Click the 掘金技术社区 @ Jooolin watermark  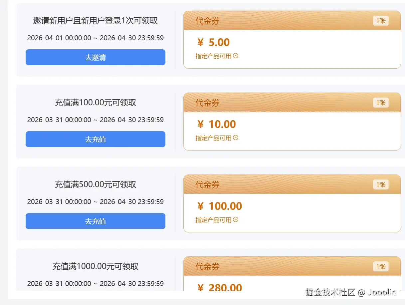pos(351,292)
